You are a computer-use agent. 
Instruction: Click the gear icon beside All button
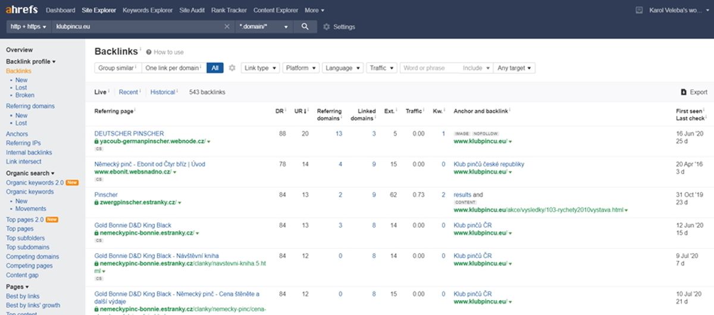pos(232,68)
